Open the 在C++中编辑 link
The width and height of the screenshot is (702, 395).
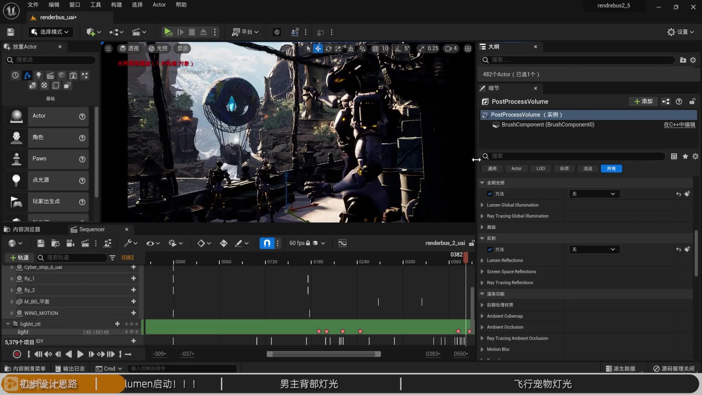(x=679, y=125)
